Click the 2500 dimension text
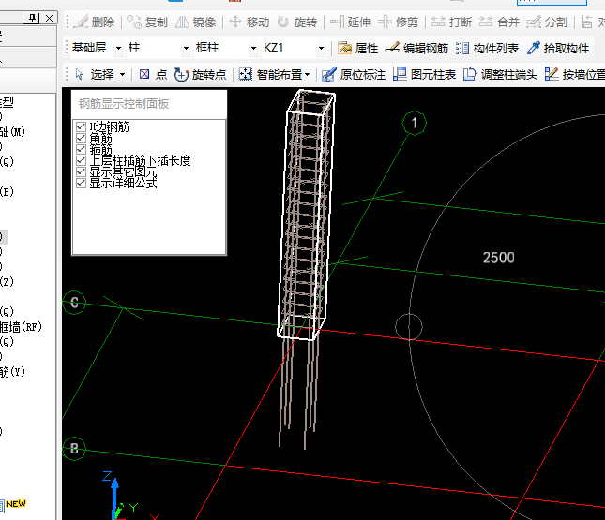Screen dimensions: 605x520 (x=498, y=258)
